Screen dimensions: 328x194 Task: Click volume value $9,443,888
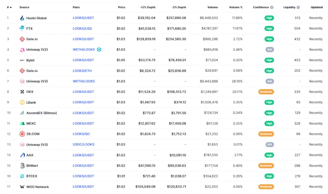point(209,81)
